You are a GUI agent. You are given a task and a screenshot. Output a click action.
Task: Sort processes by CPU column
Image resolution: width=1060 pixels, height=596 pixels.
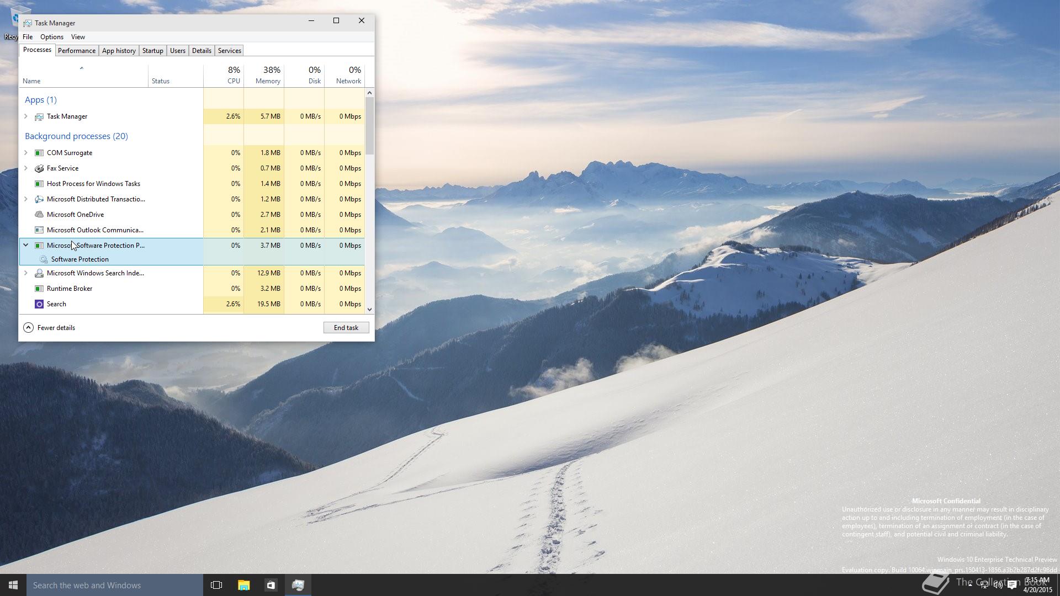224,76
